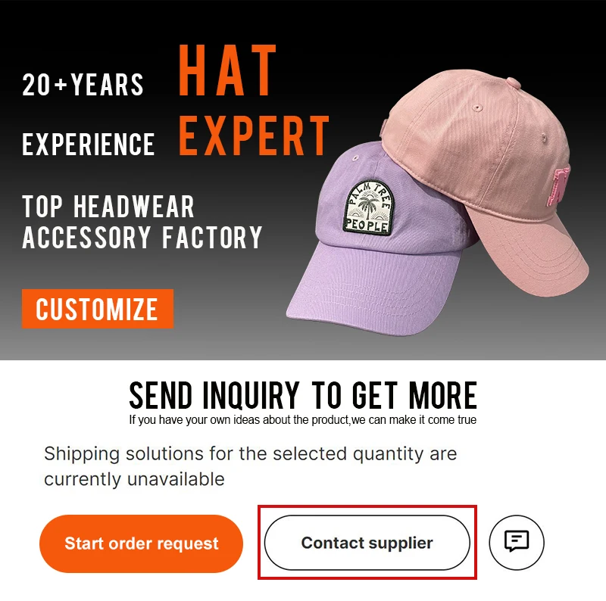Click the 'make it come true' subtitle text
The height and width of the screenshot is (601, 606).
pos(302,420)
